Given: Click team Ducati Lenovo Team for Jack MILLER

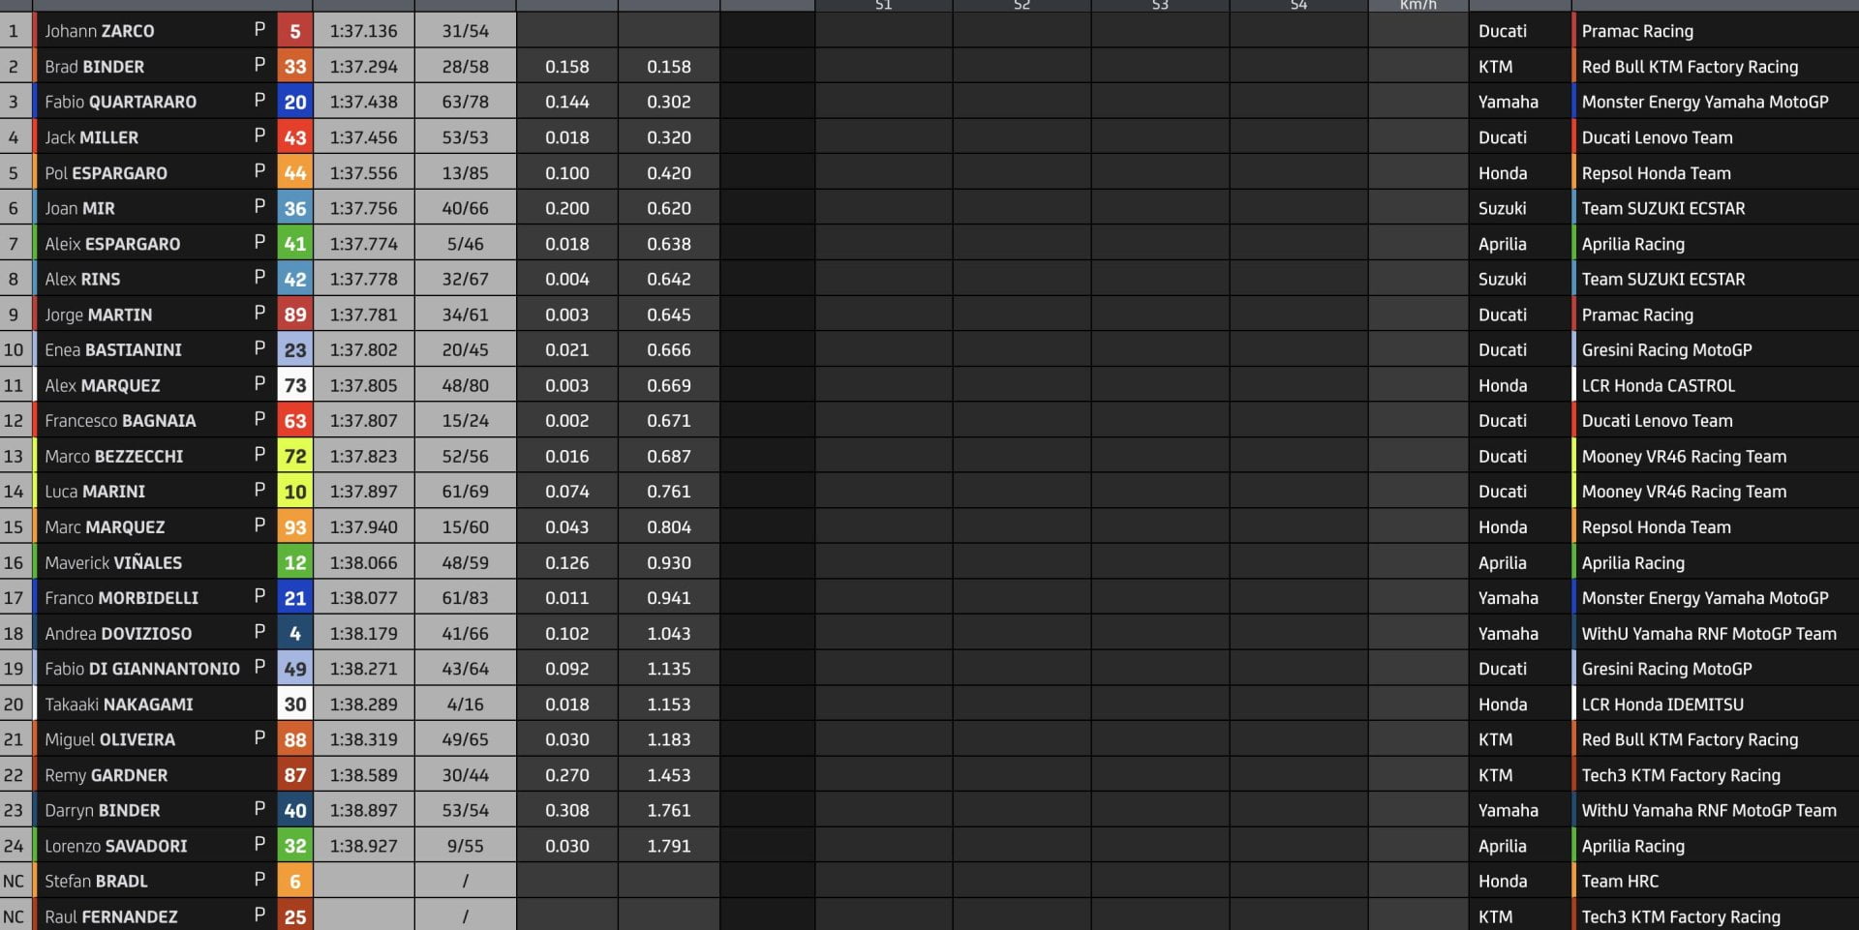Looking at the screenshot, I should click(1657, 137).
